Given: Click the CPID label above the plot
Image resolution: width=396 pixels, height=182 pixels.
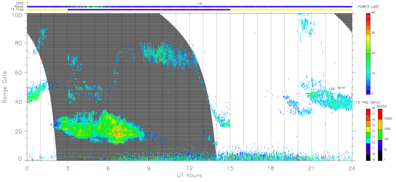Looking at the screenshot, I should point(20,4).
